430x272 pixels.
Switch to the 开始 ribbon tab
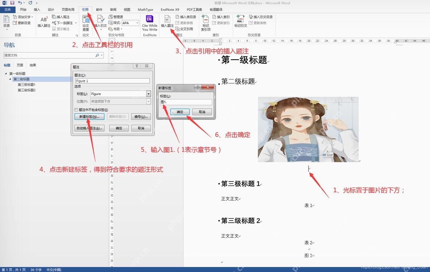coord(23,10)
